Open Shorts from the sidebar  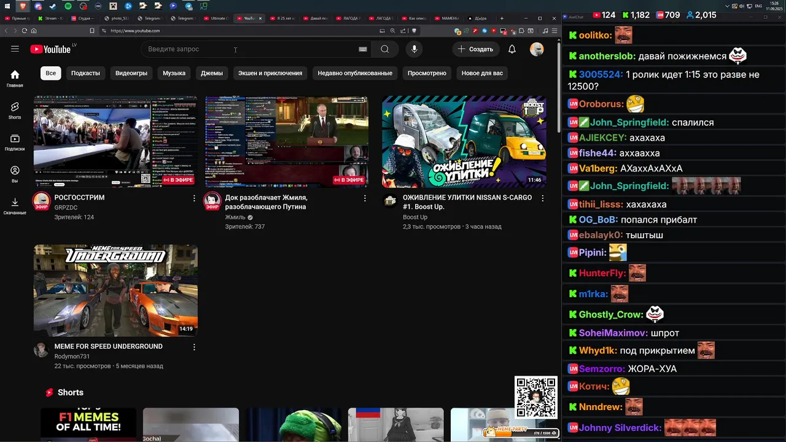15,110
